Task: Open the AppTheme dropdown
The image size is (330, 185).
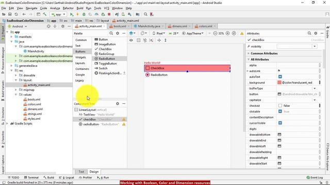Action: click(193, 33)
